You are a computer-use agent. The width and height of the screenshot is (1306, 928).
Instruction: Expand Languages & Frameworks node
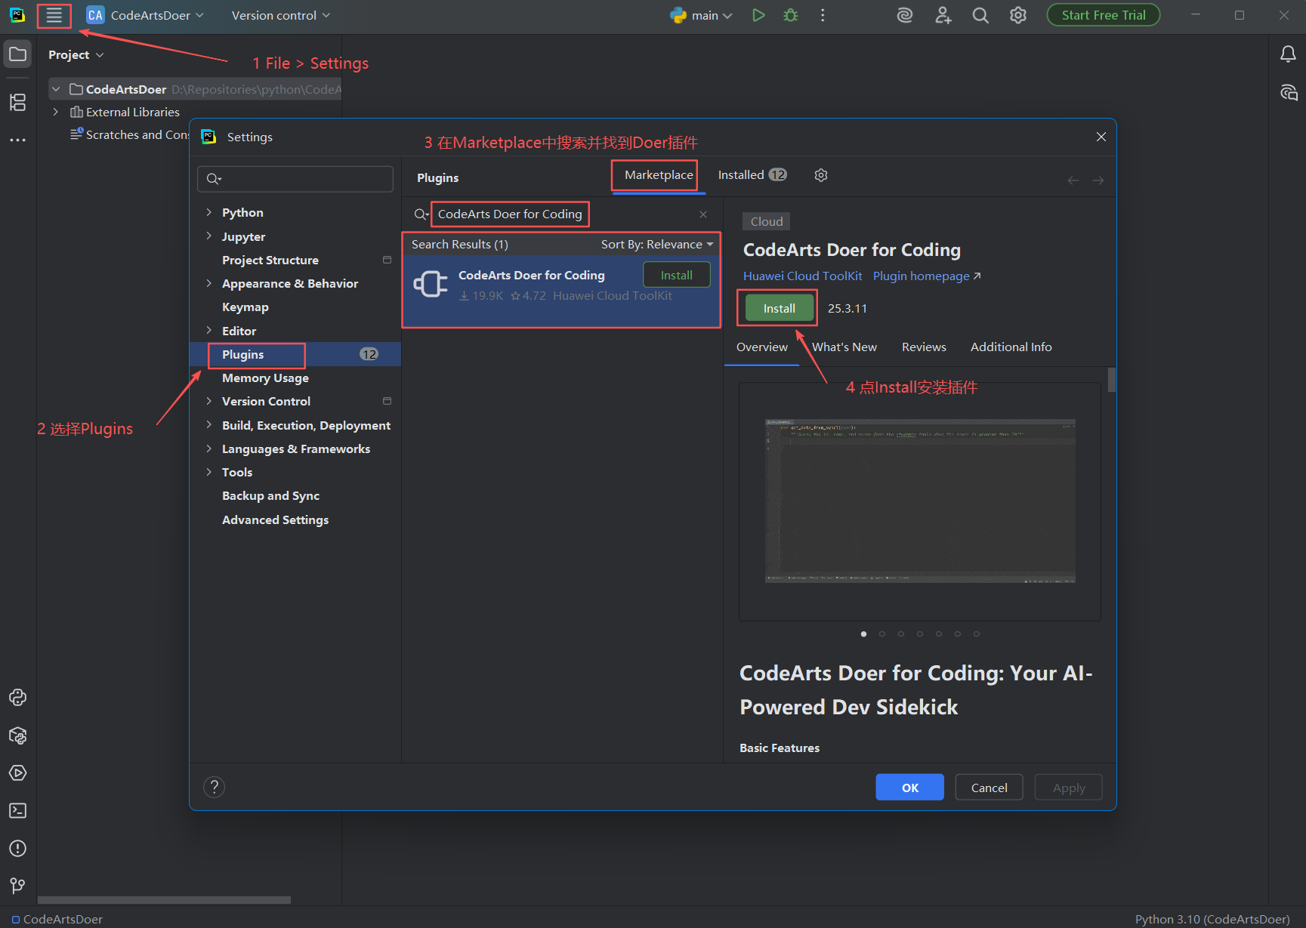tap(208, 449)
